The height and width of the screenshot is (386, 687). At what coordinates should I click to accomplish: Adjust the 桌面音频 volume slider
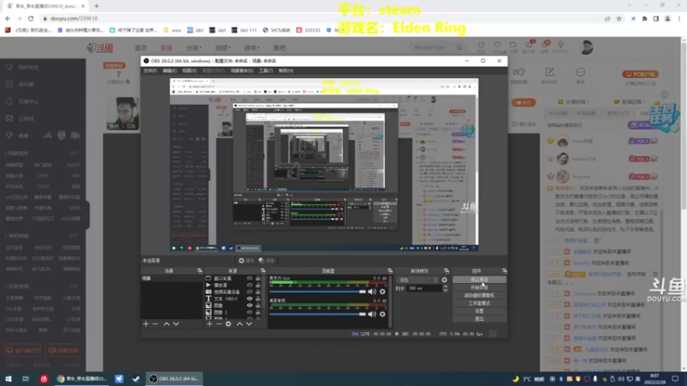click(317, 314)
